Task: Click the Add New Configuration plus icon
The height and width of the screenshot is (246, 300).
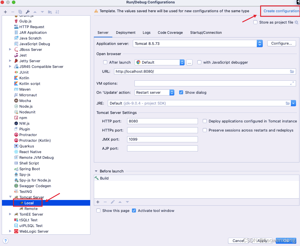Action: click(5, 12)
